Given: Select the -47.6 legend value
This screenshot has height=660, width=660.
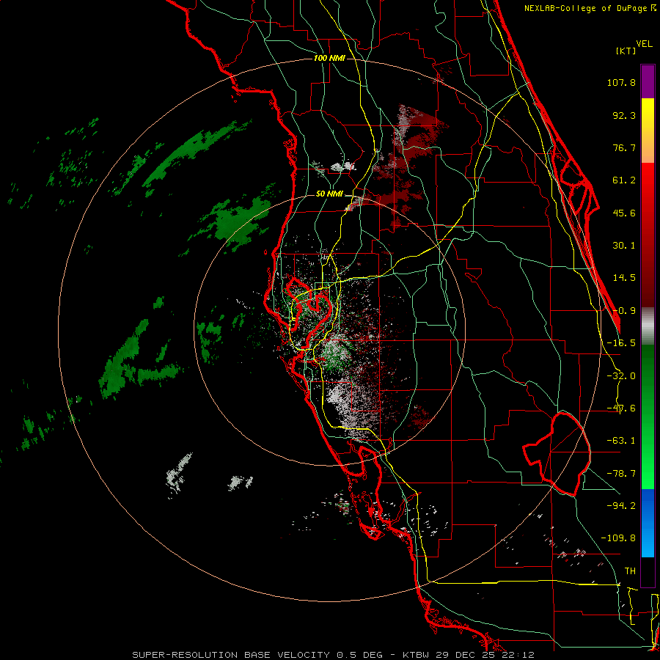Looking at the screenshot, I should [621, 408].
